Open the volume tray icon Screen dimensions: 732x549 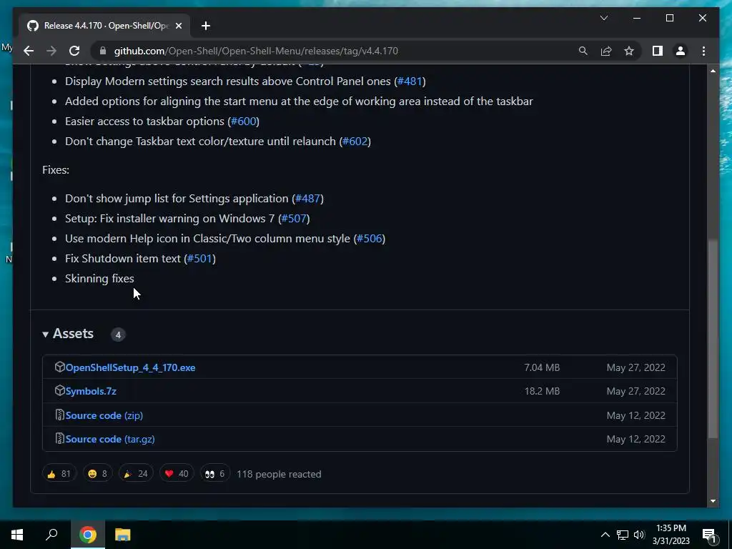tap(639, 535)
